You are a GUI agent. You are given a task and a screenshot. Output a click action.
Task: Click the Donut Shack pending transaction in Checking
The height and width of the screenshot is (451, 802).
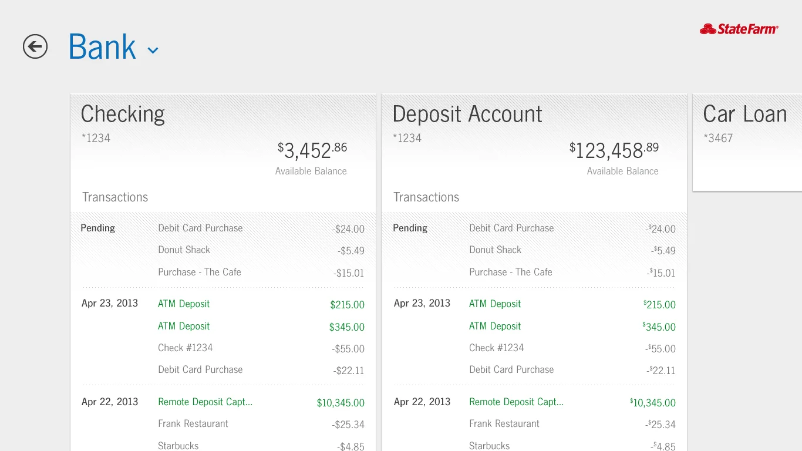tap(184, 250)
